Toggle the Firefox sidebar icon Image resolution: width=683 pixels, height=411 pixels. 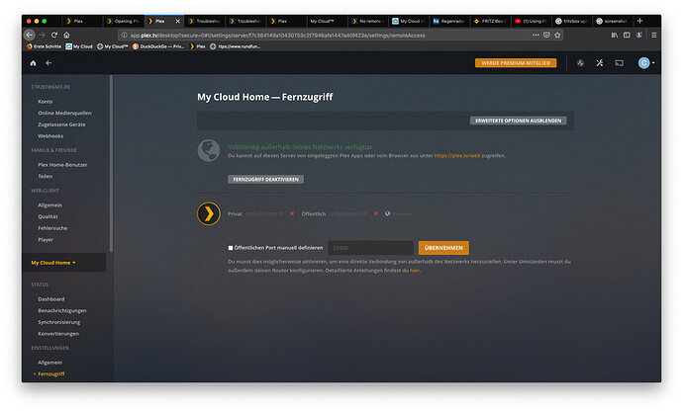(627, 35)
